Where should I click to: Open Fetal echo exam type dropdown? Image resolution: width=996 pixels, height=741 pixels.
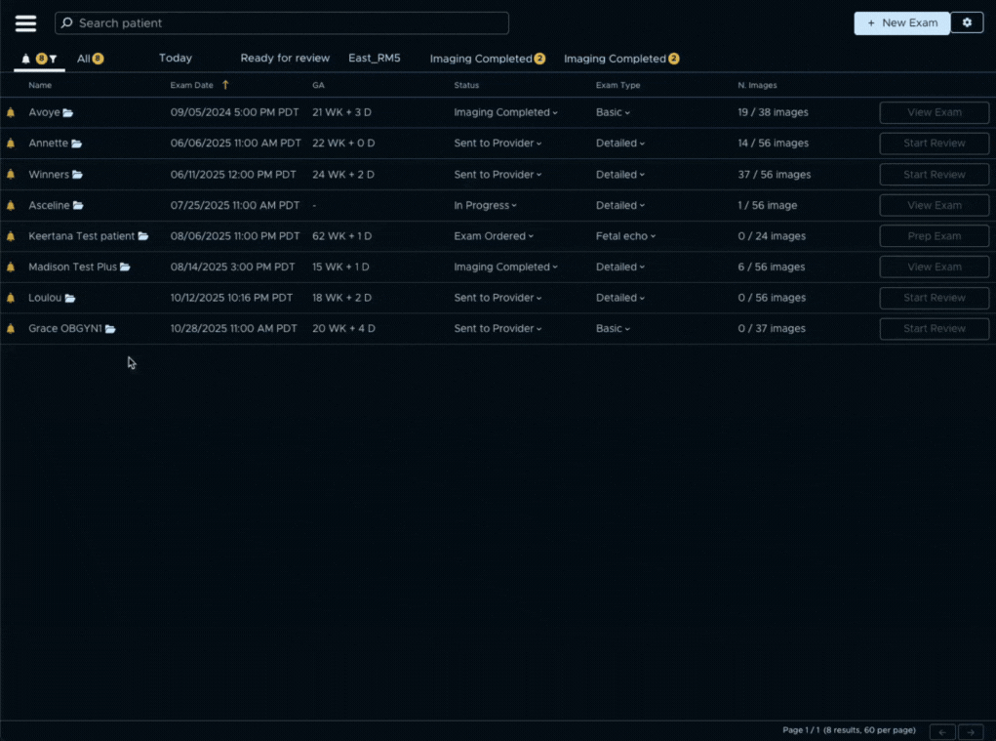(x=625, y=236)
